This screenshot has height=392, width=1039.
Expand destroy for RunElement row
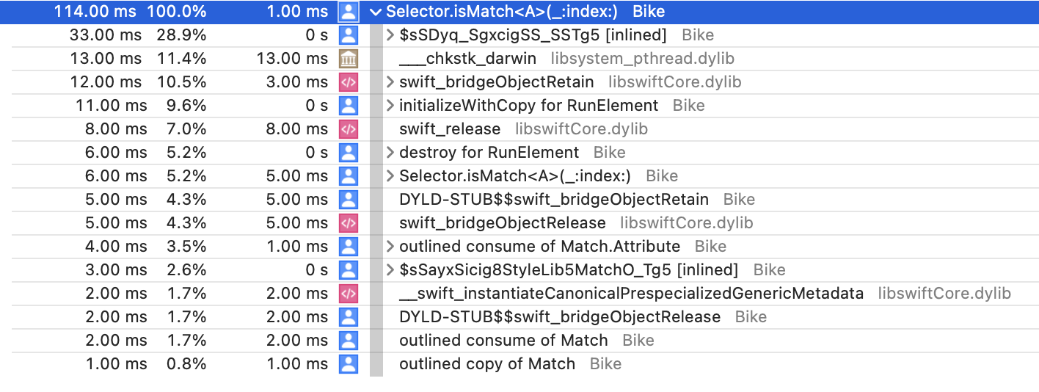pos(390,153)
